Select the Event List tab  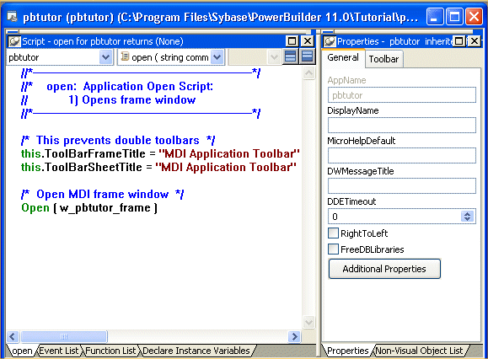[x=59, y=351]
